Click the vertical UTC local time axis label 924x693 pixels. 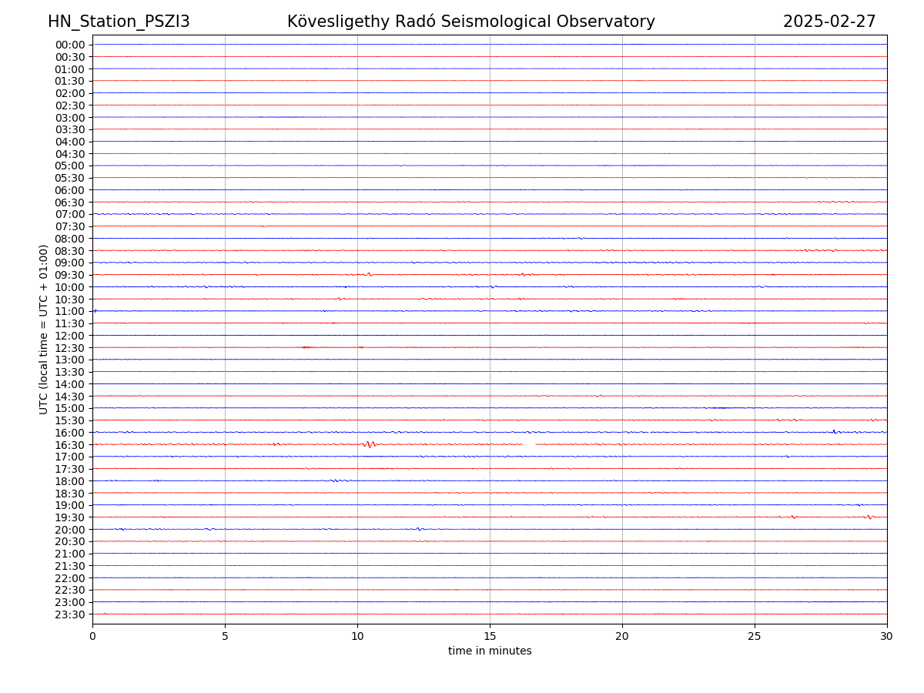[x=44, y=329]
